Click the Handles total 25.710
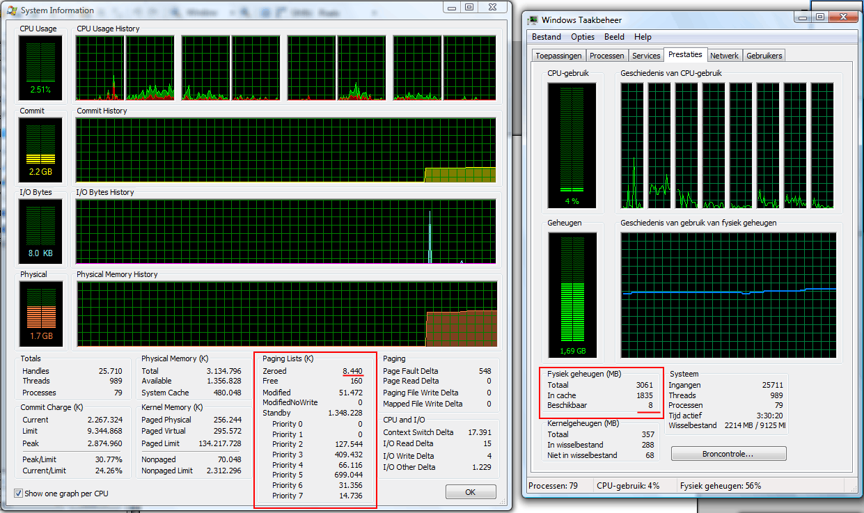 pos(111,371)
